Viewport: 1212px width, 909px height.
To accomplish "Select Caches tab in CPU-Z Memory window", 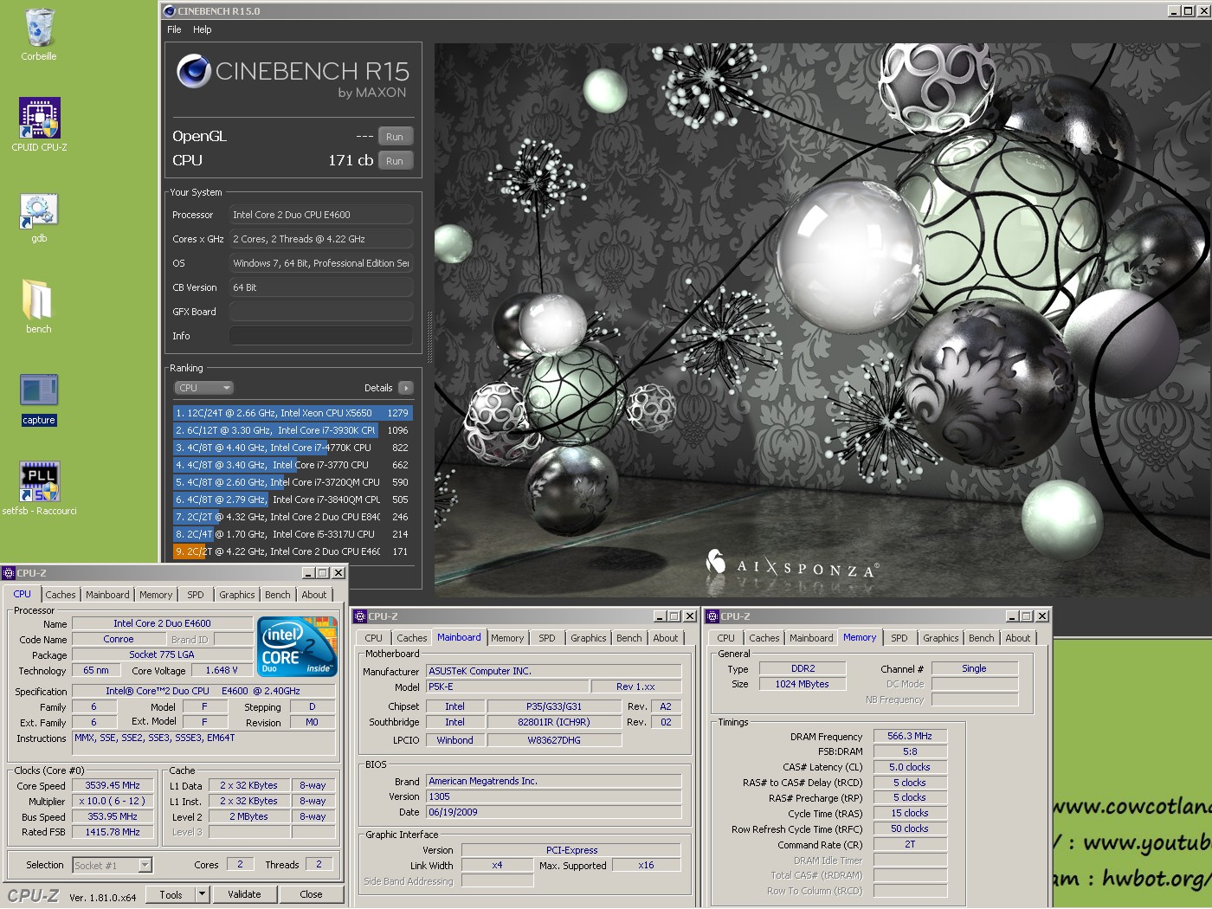I will 764,638.
